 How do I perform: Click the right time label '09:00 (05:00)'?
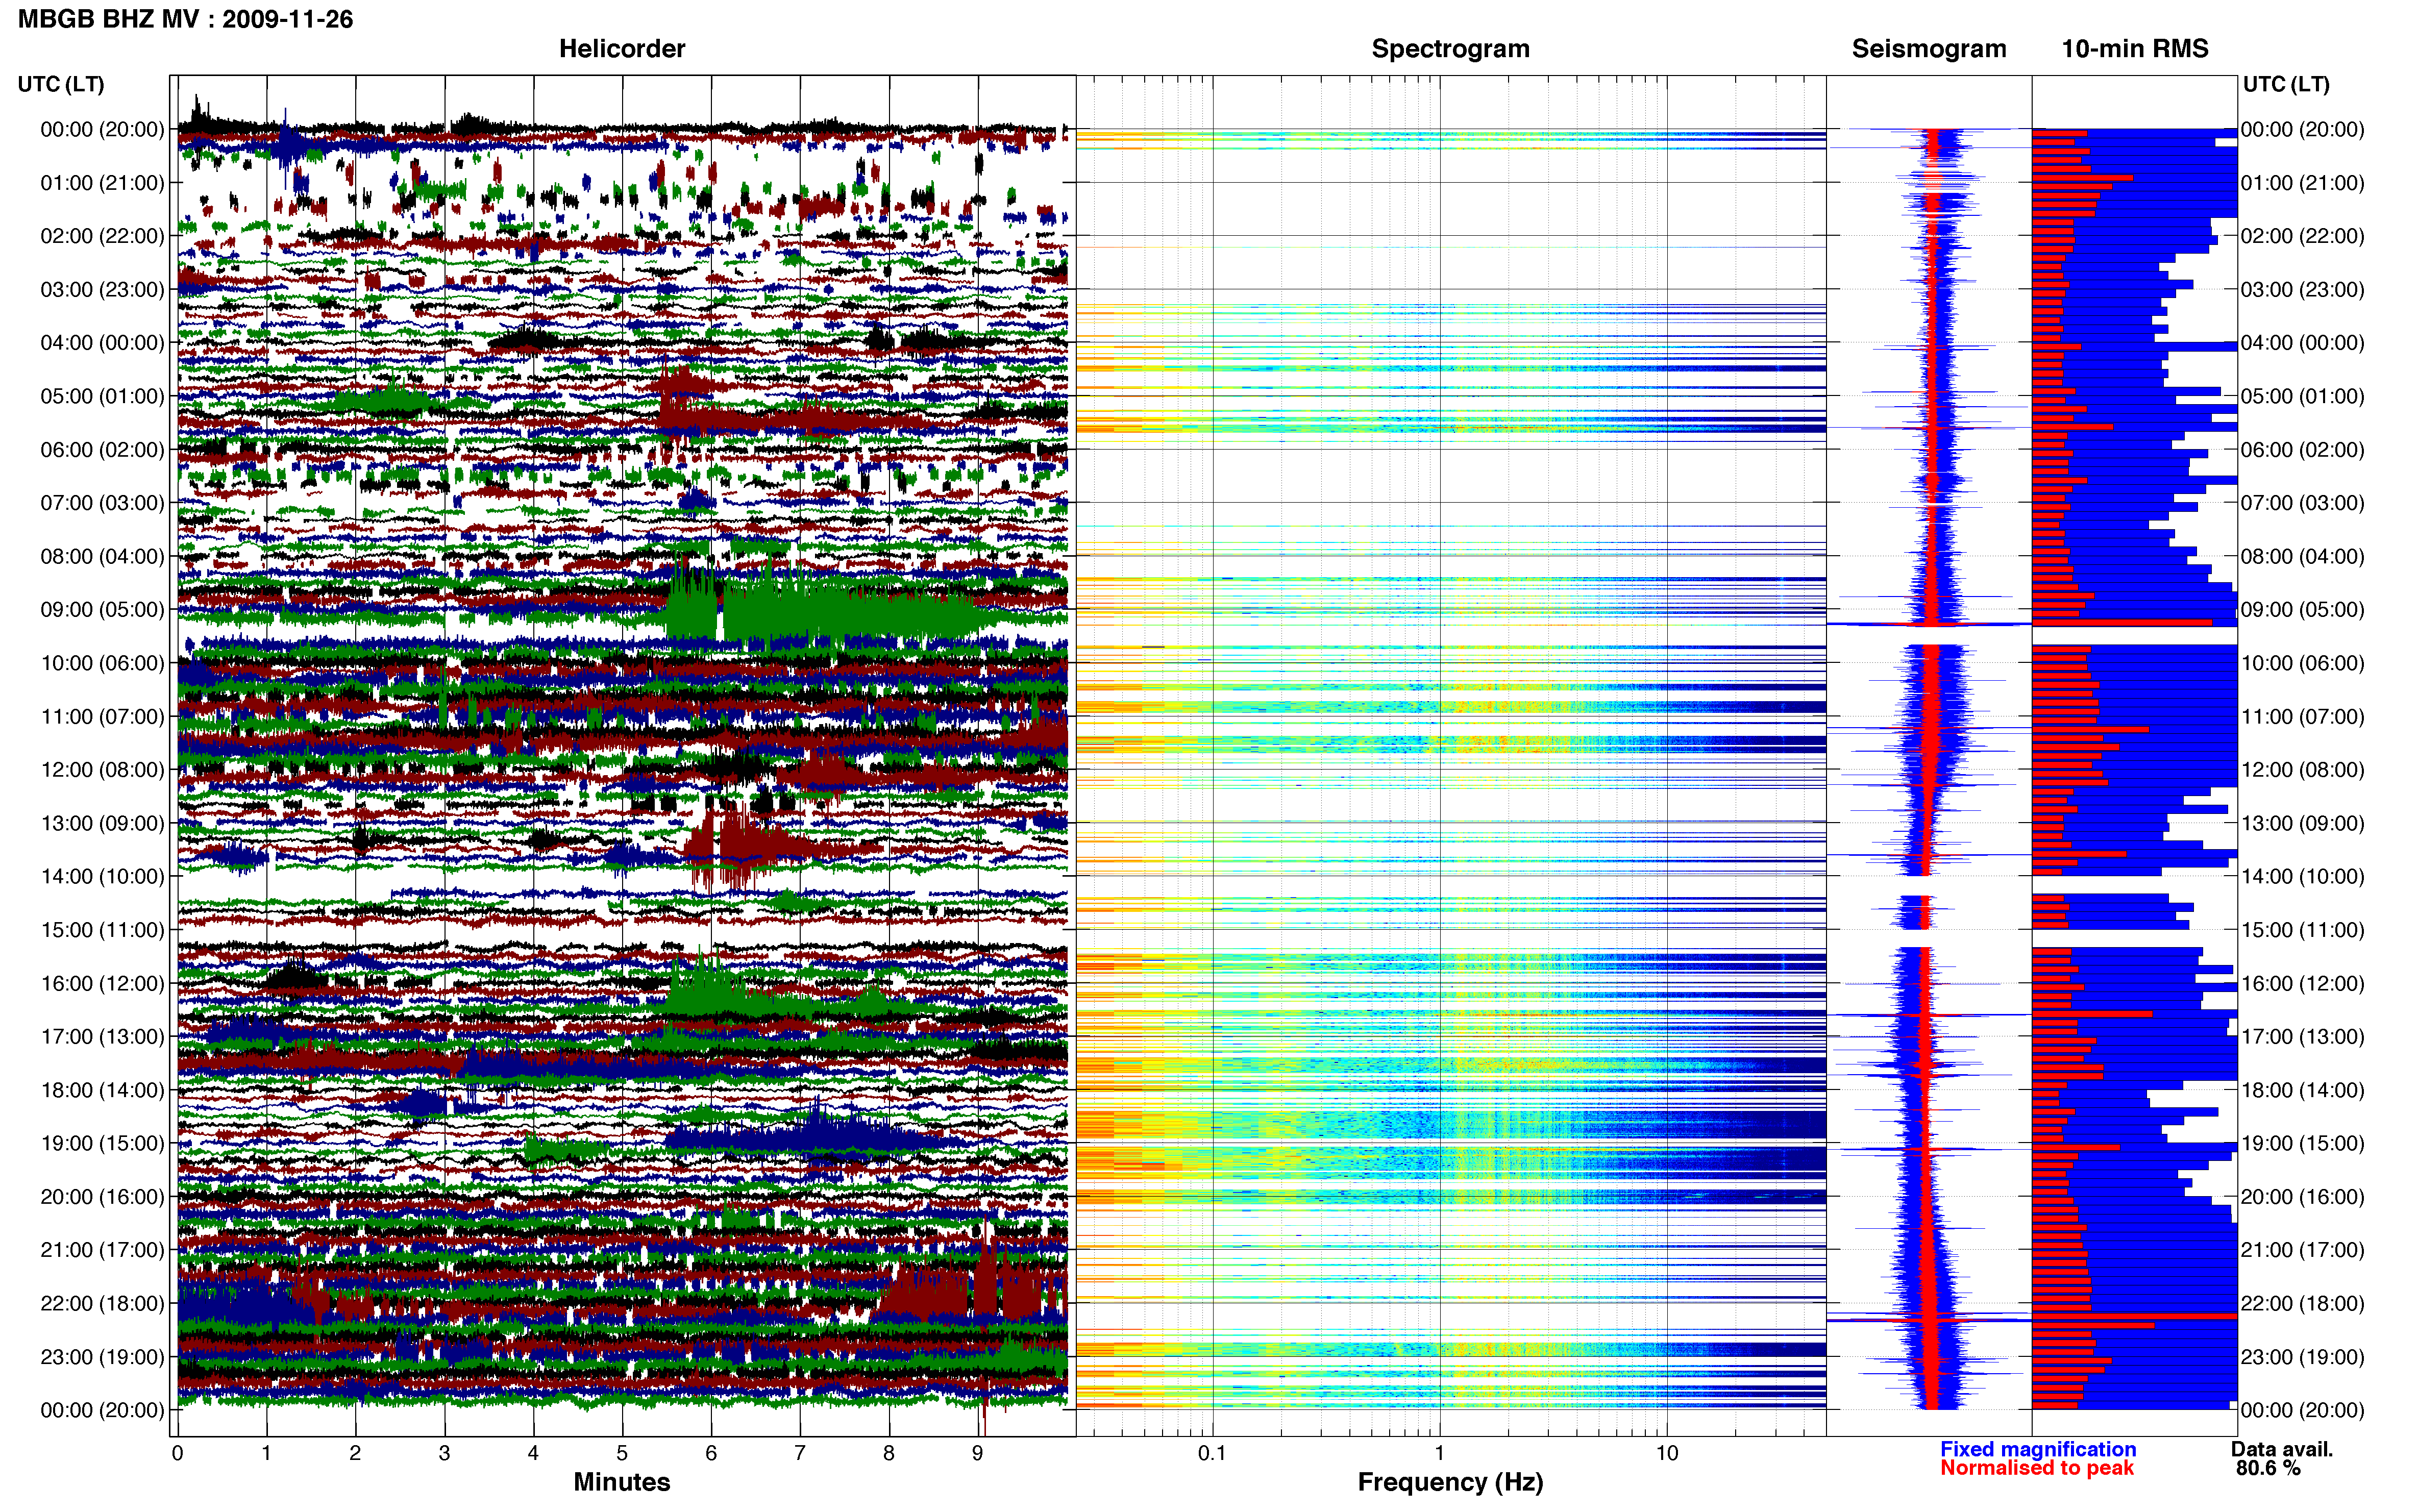point(2302,610)
